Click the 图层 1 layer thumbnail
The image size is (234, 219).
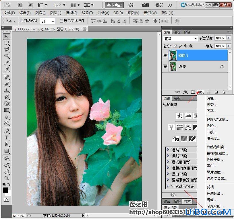173,55
